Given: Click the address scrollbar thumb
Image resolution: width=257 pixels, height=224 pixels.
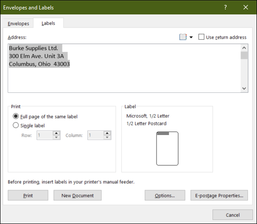Looking at the screenshot, I should pyautogui.click(x=244, y=55).
